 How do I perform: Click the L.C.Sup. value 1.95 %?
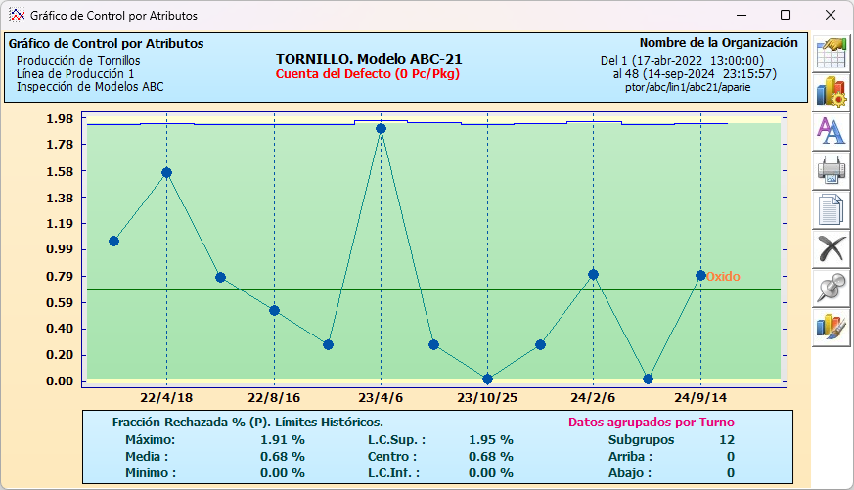[490, 439]
